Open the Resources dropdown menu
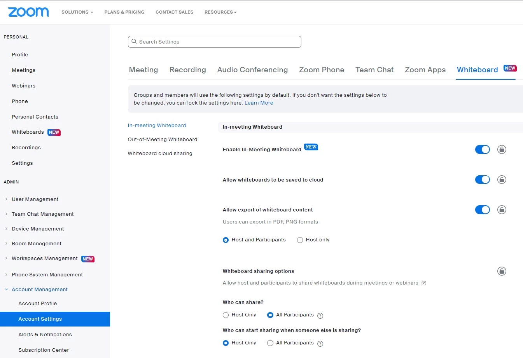The width and height of the screenshot is (523, 358). point(220,12)
